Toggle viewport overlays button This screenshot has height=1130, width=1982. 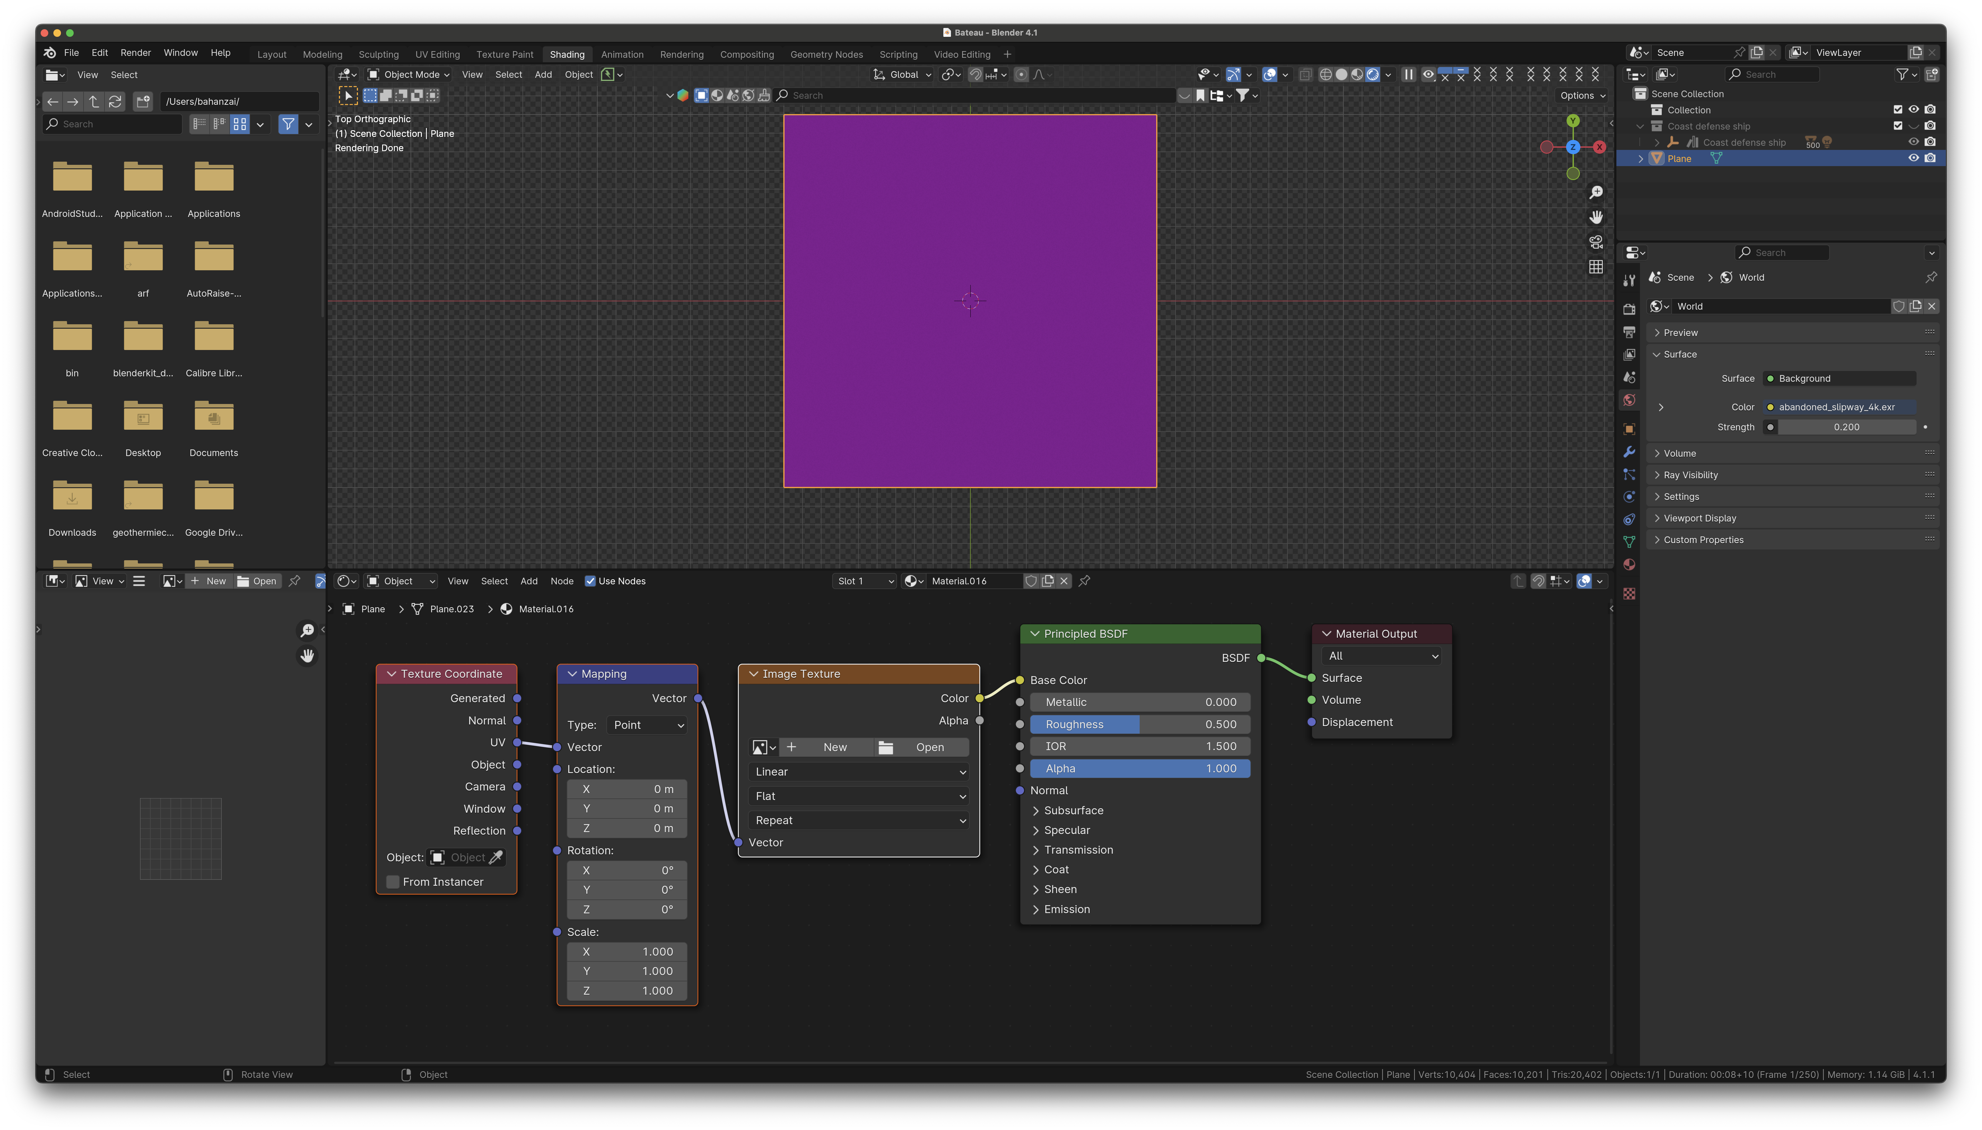coord(1270,75)
